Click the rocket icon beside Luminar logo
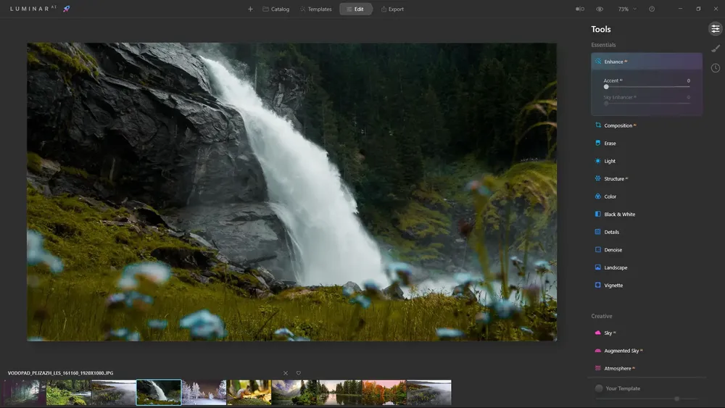Image resolution: width=725 pixels, height=408 pixels. [67, 9]
